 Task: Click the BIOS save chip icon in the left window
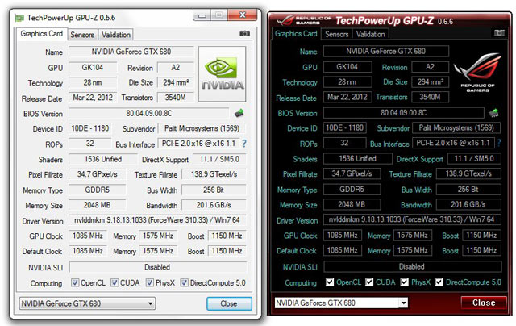coord(239,113)
